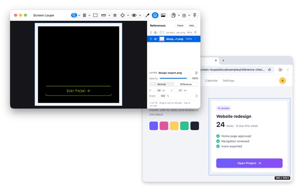Click the browser address bar URL
308x192 pixels.
tap(233, 70)
